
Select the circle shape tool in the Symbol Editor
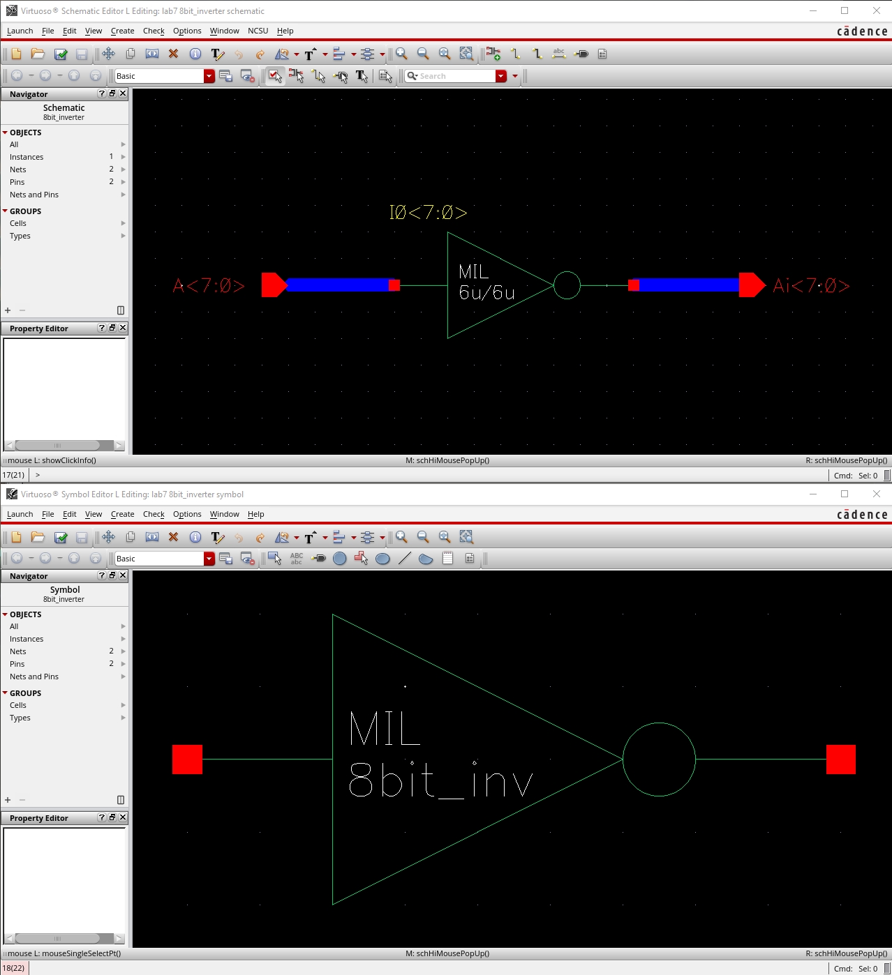340,559
